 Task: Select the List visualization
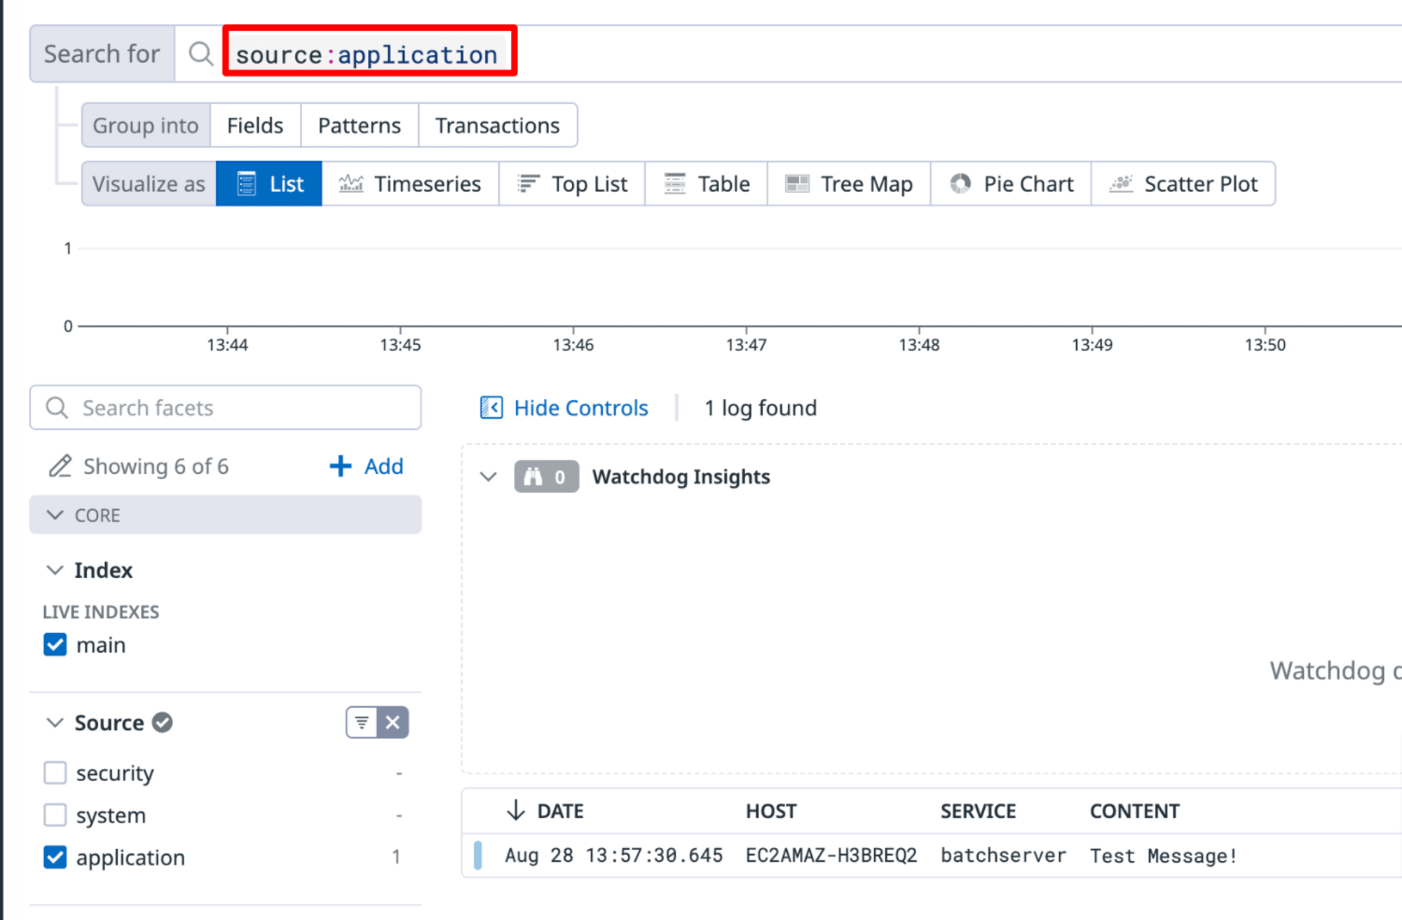tap(269, 184)
